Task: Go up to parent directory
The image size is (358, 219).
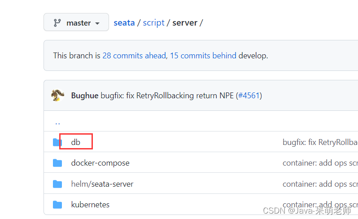Action: [x=57, y=123]
